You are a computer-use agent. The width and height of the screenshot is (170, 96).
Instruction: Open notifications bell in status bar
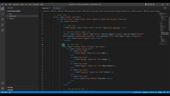pos(168,92)
